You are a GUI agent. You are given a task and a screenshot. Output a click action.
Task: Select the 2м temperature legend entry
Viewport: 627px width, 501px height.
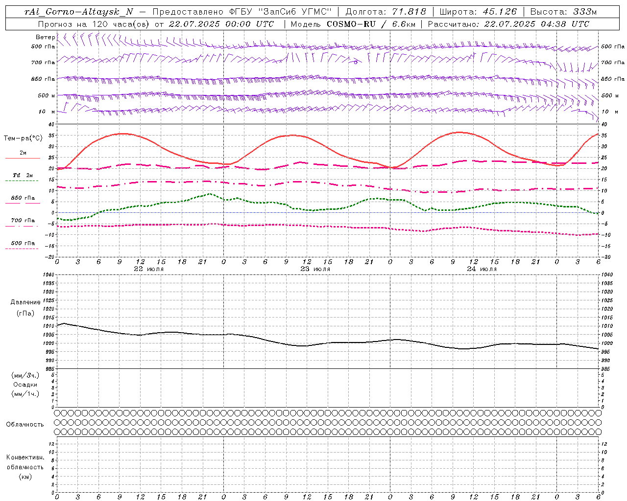point(23,153)
